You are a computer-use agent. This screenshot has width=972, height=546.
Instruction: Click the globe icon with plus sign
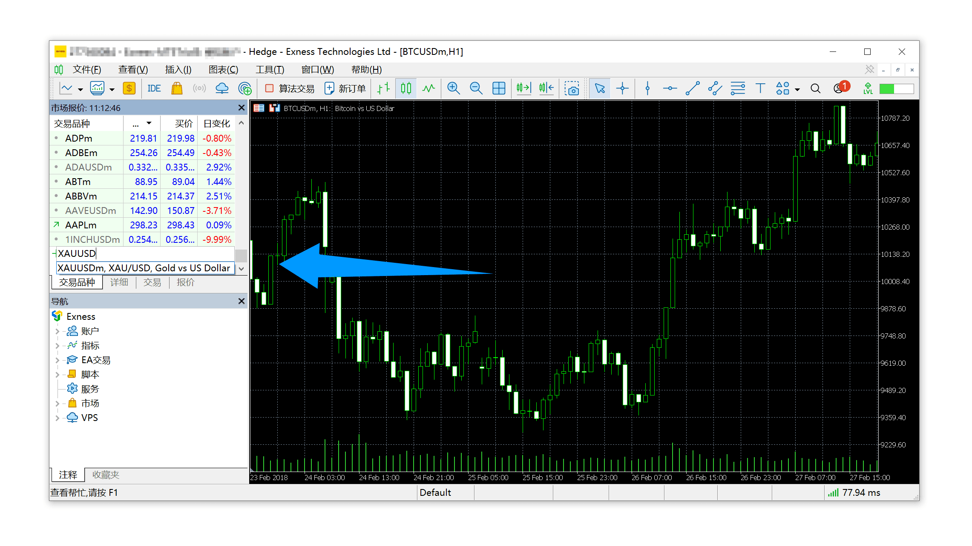(x=245, y=88)
